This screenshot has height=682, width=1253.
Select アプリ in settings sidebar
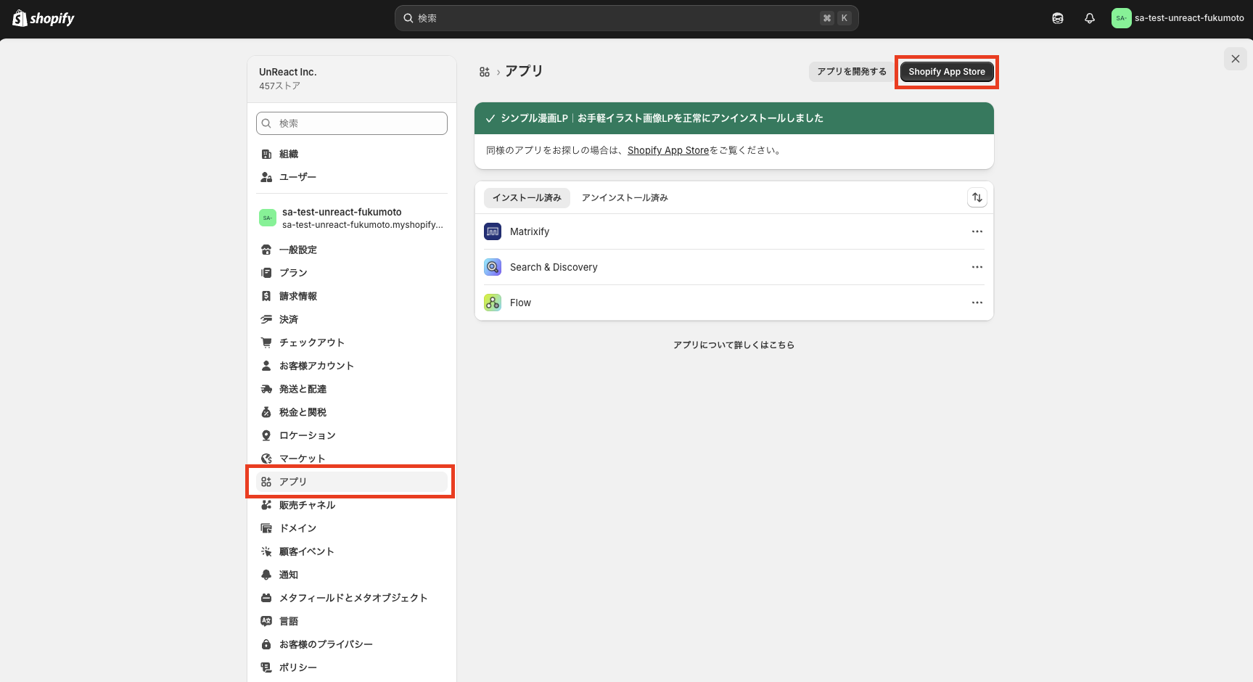(352, 482)
